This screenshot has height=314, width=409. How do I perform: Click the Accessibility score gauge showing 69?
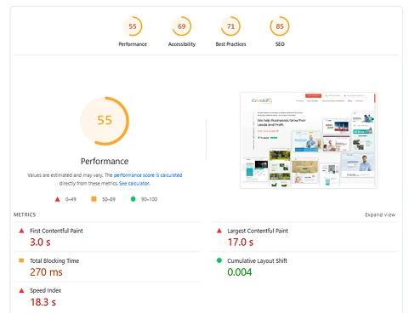(x=182, y=26)
